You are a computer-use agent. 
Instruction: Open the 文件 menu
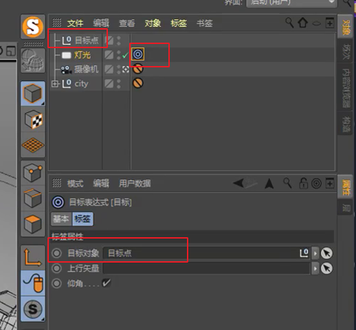pos(75,23)
